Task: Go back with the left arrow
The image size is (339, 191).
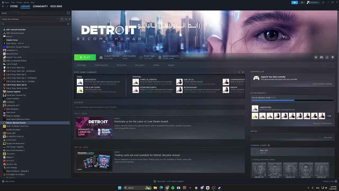Action: click(x=3, y=6)
